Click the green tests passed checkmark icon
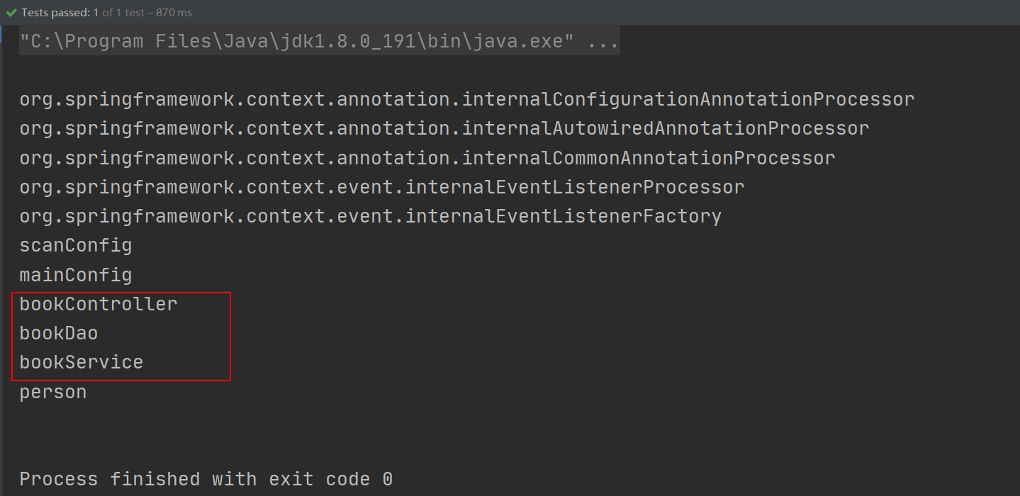The image size is (1020, 496). point(11,13)
